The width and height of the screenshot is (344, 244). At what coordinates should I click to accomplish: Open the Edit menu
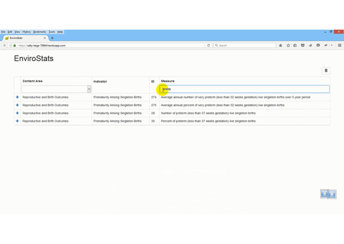[x=10, y=32]
